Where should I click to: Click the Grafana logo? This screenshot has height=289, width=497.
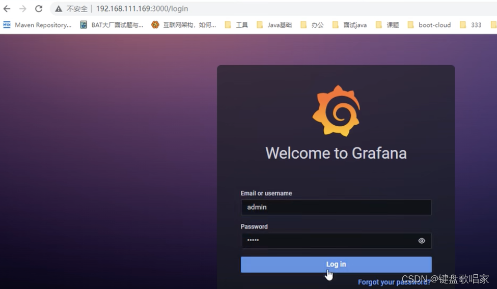coord(336,111)
